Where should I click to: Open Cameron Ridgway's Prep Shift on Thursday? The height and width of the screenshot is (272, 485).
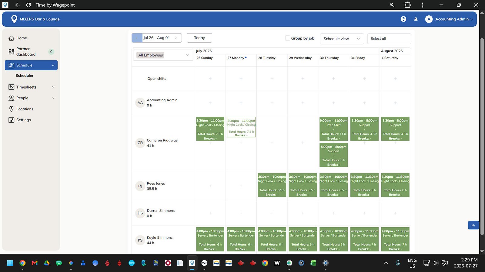333,129
